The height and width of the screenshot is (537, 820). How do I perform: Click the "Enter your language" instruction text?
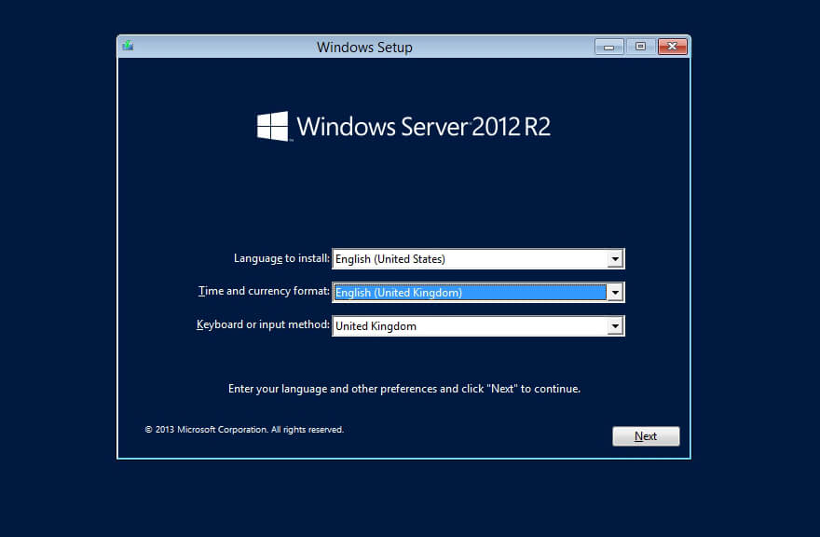(404, 389)
